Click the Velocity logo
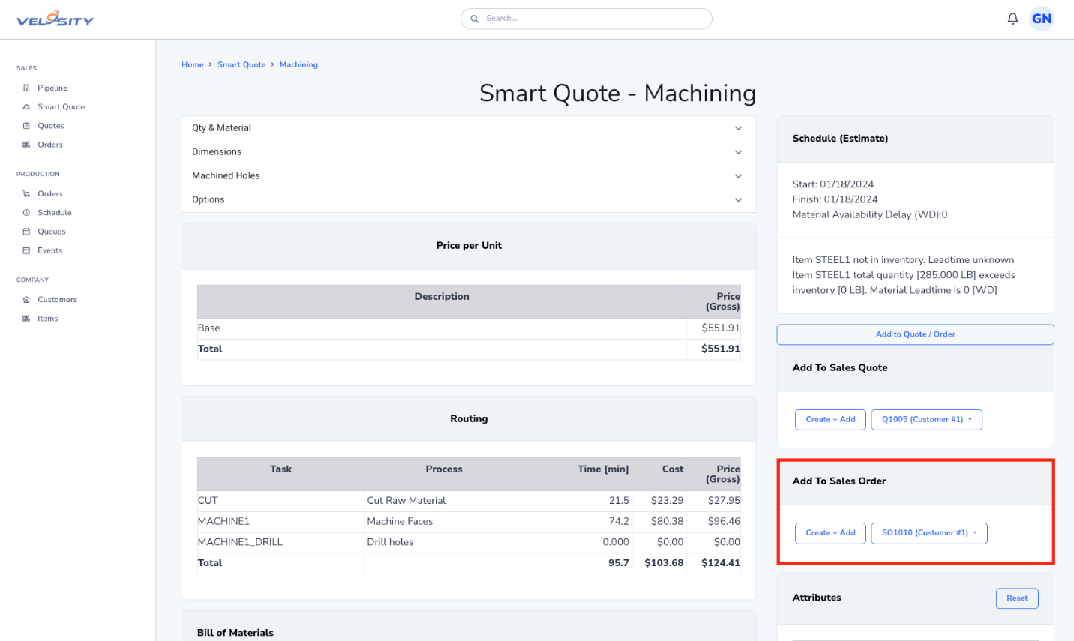Screen dimensions: 1074x641 55,19
